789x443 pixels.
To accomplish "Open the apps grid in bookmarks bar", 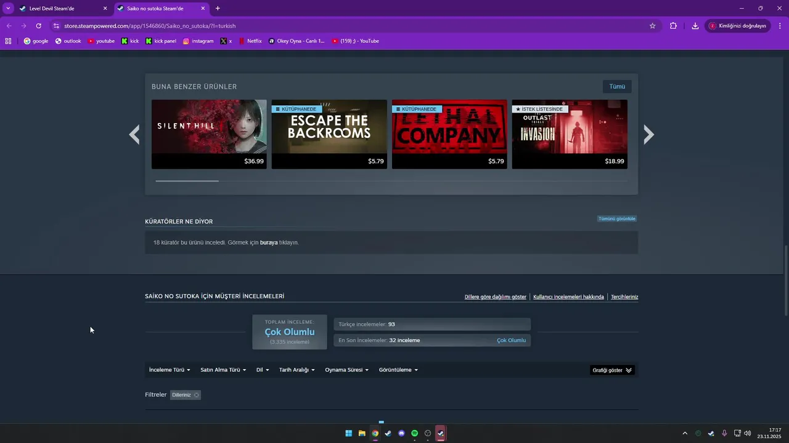I will point(8,41).
